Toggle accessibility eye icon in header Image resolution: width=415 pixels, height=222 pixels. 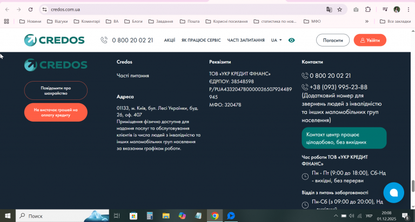click(x=291, y=40)
